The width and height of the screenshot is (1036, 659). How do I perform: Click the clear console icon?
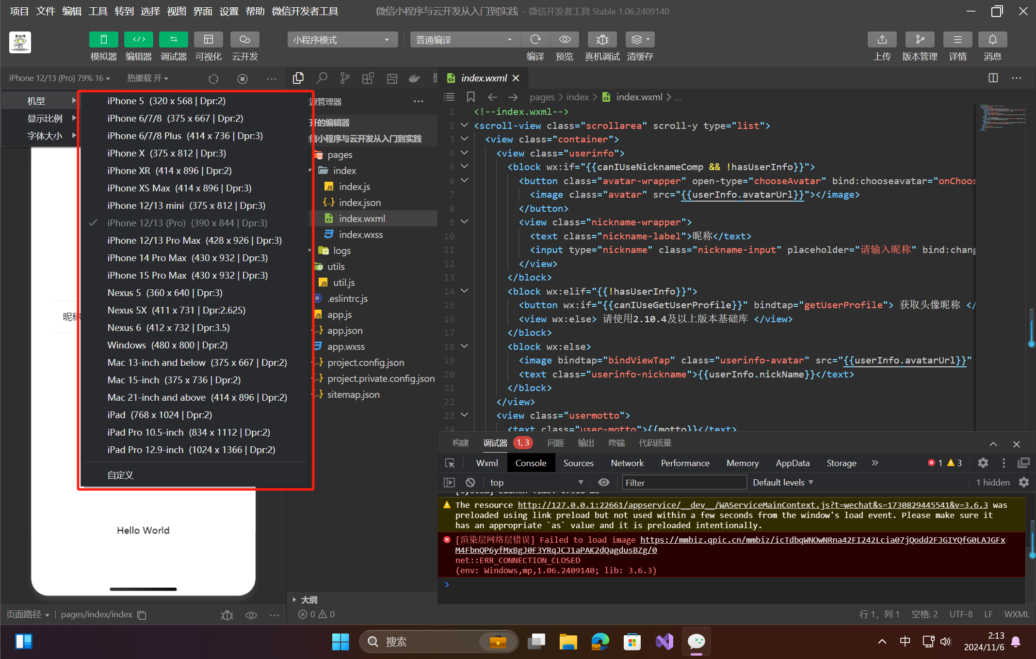click(470, 483)
